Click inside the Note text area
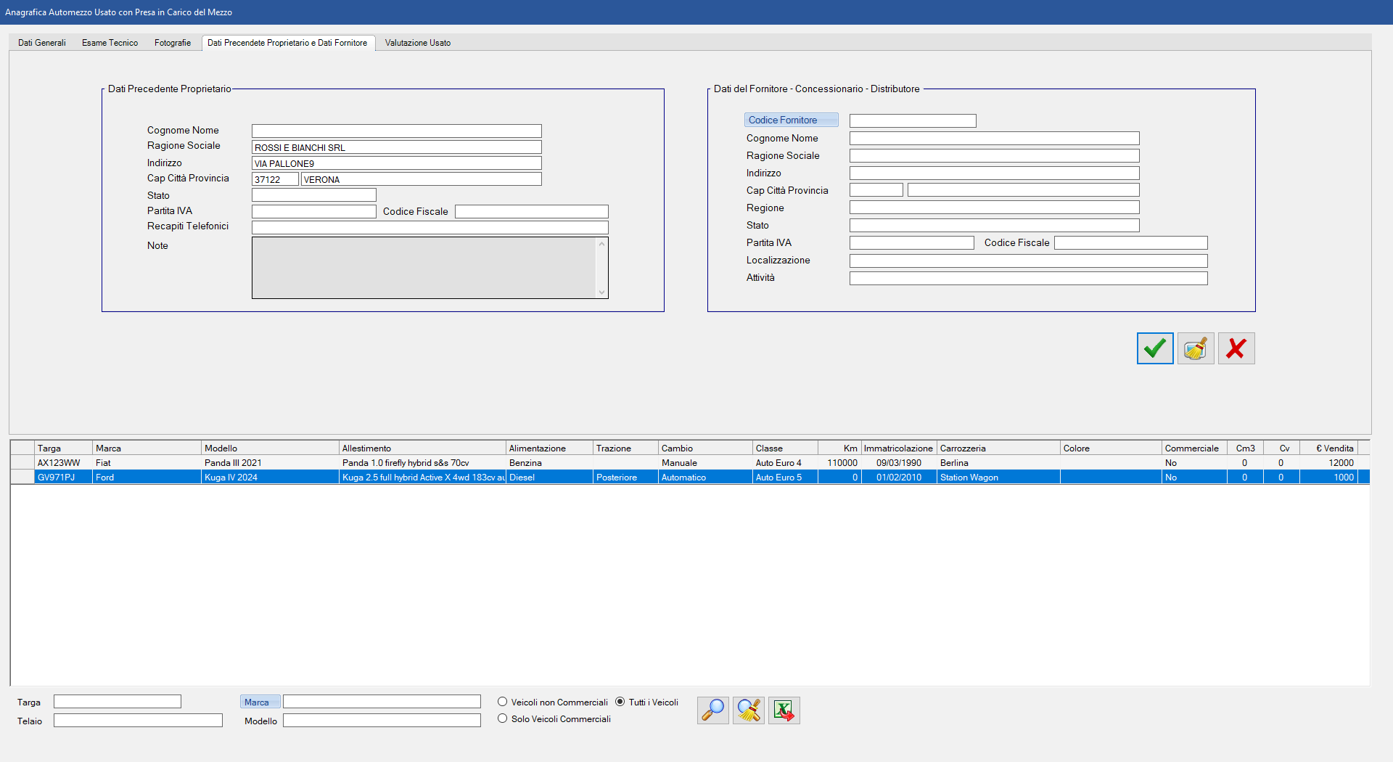Image resolution: width=1393 pixels, height=762 pixels. [x=424, y=268]
